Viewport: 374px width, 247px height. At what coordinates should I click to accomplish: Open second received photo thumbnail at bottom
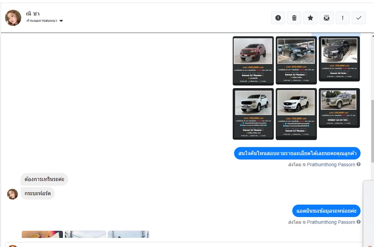coord(85,234)
